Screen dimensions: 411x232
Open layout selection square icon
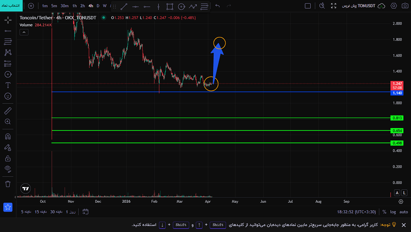click(308, 6)
